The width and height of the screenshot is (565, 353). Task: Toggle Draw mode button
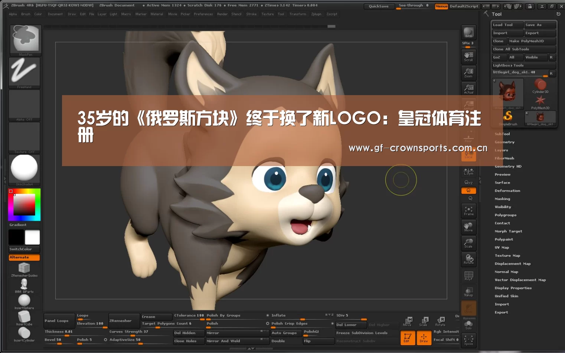(x=424, y=338)
